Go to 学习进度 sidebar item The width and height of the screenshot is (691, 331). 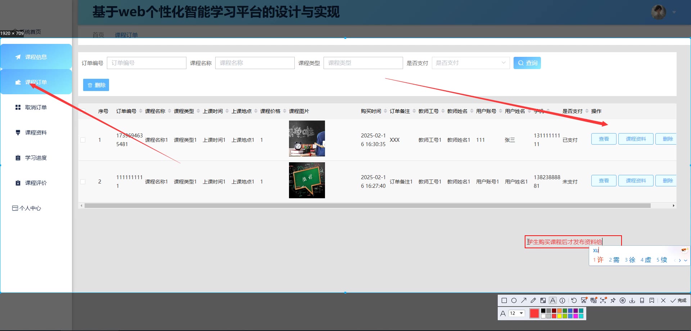pos(36,158)
